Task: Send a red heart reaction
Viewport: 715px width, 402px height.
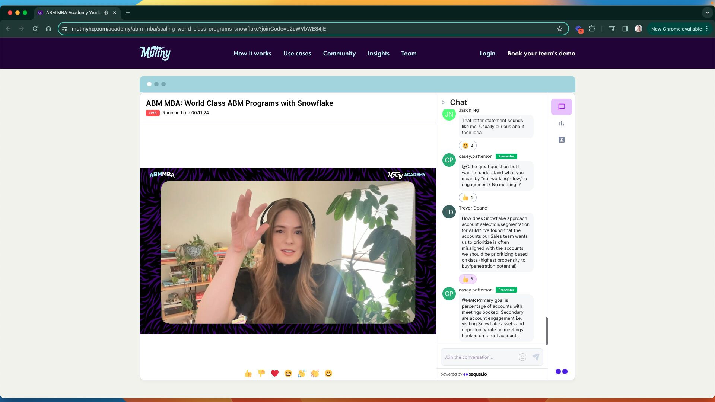Action: click(275, 373)
